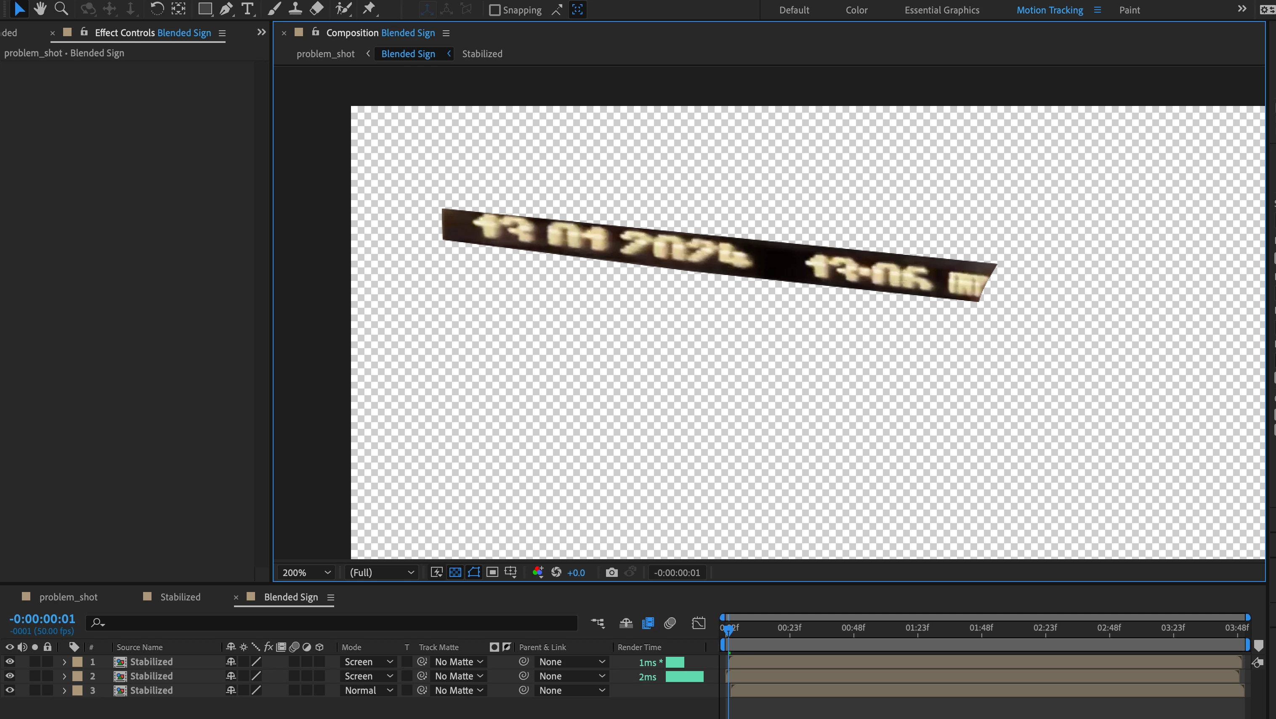Image resolution: width=1276 pixels, height=719 pixels.
Task: Select the Pen tool
Action: coord(226,8)
